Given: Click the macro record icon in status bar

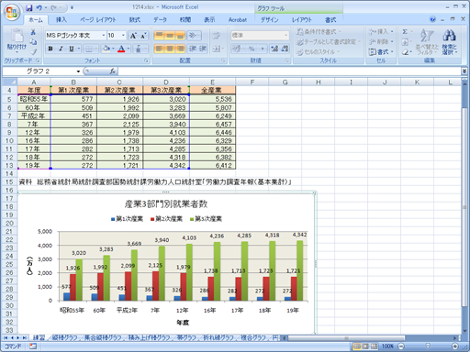Looking at the screenshot, I should (x=33, y=346).
